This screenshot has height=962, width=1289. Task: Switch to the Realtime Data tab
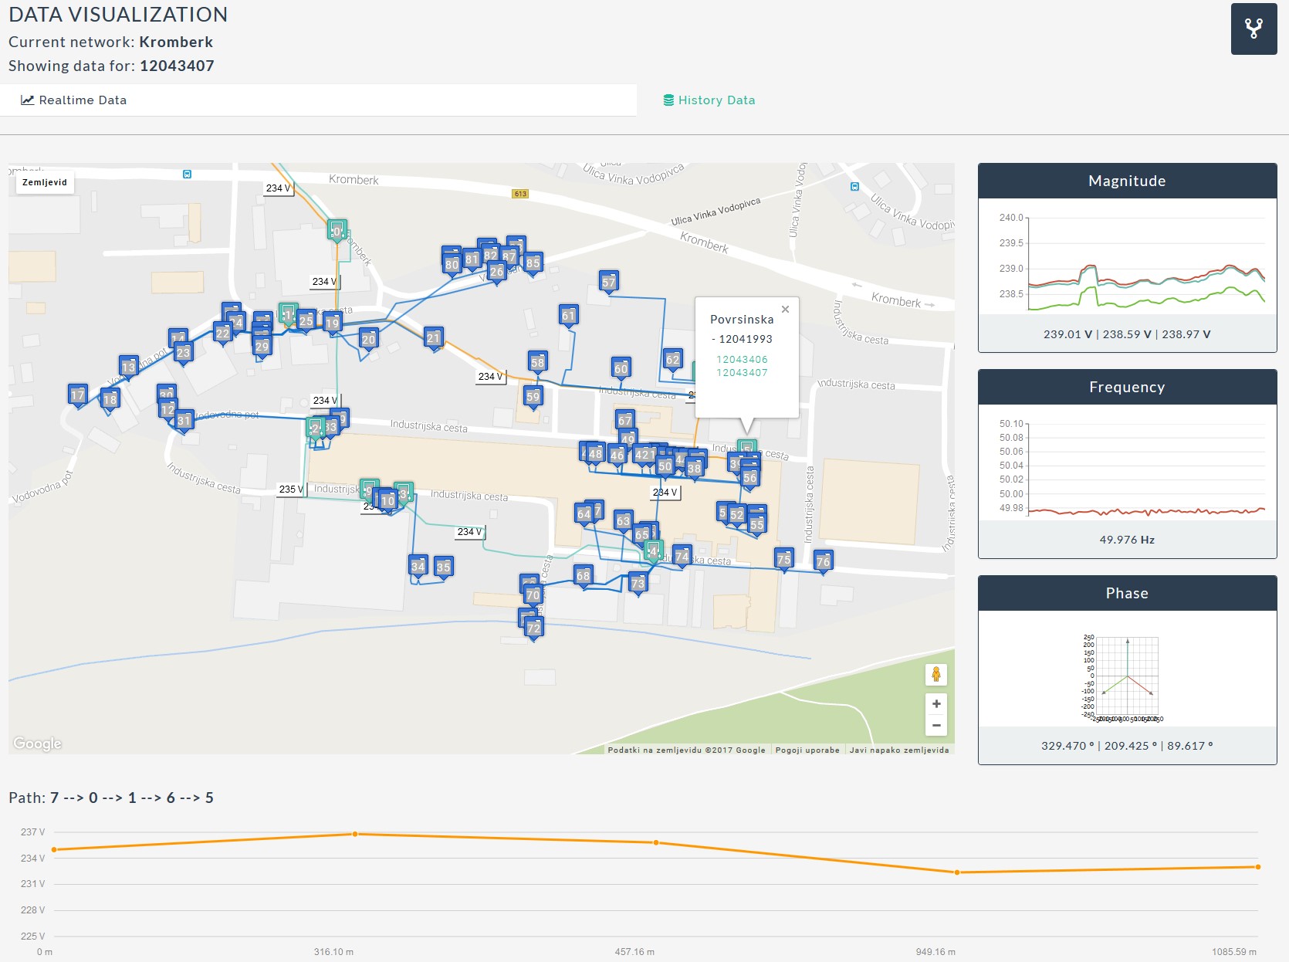point(74,100)
